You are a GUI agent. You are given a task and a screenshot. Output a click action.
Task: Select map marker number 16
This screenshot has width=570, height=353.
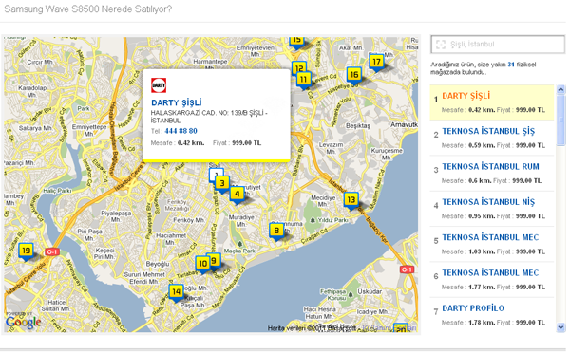(x=353, y=75)
